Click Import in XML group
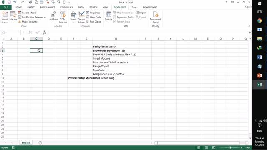 point(141,12)
